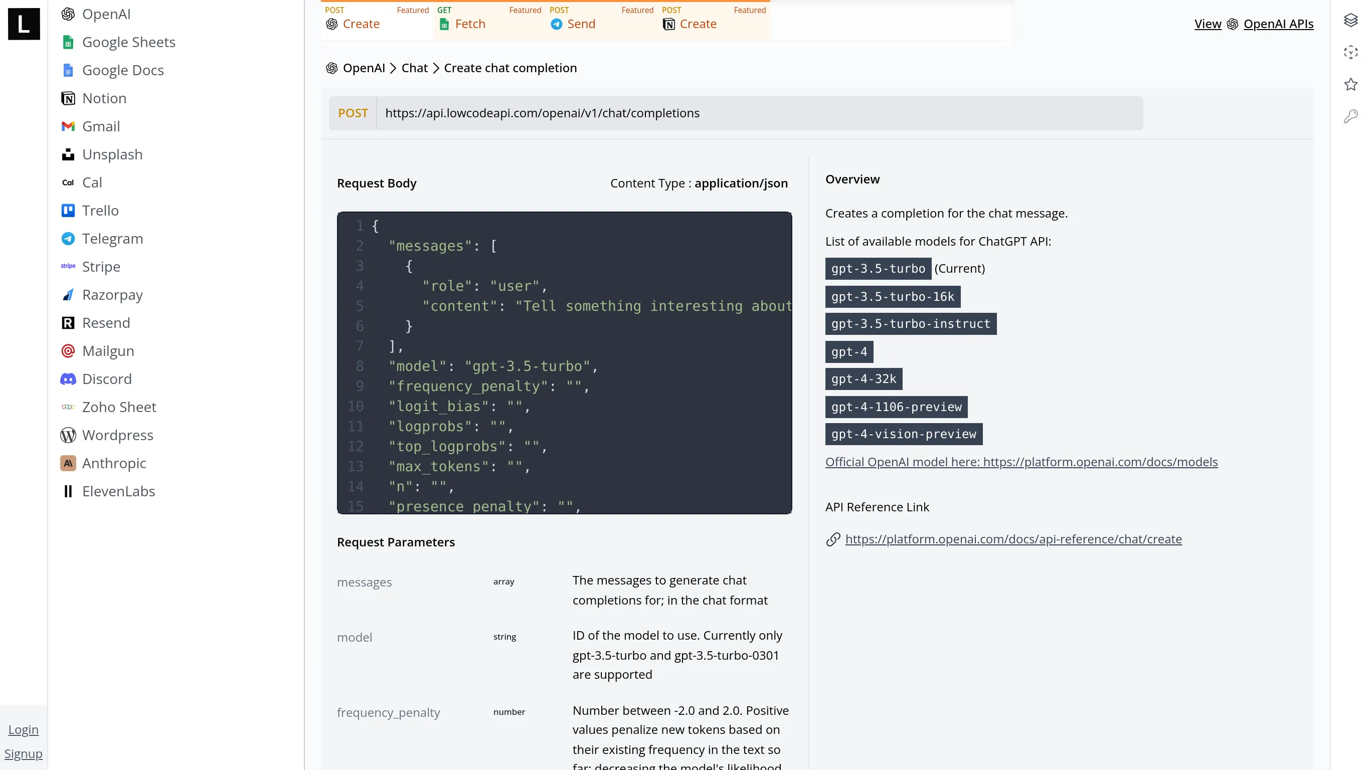Image resolution: width=1370 pixels, height=770 pixels.
Task: Click inside the request body code editor
Action: (x=564, y=362)
